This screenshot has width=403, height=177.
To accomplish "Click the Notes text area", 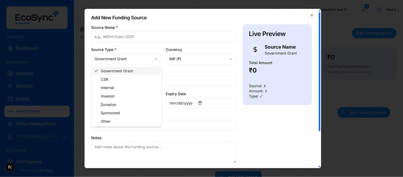I will 163,152.
